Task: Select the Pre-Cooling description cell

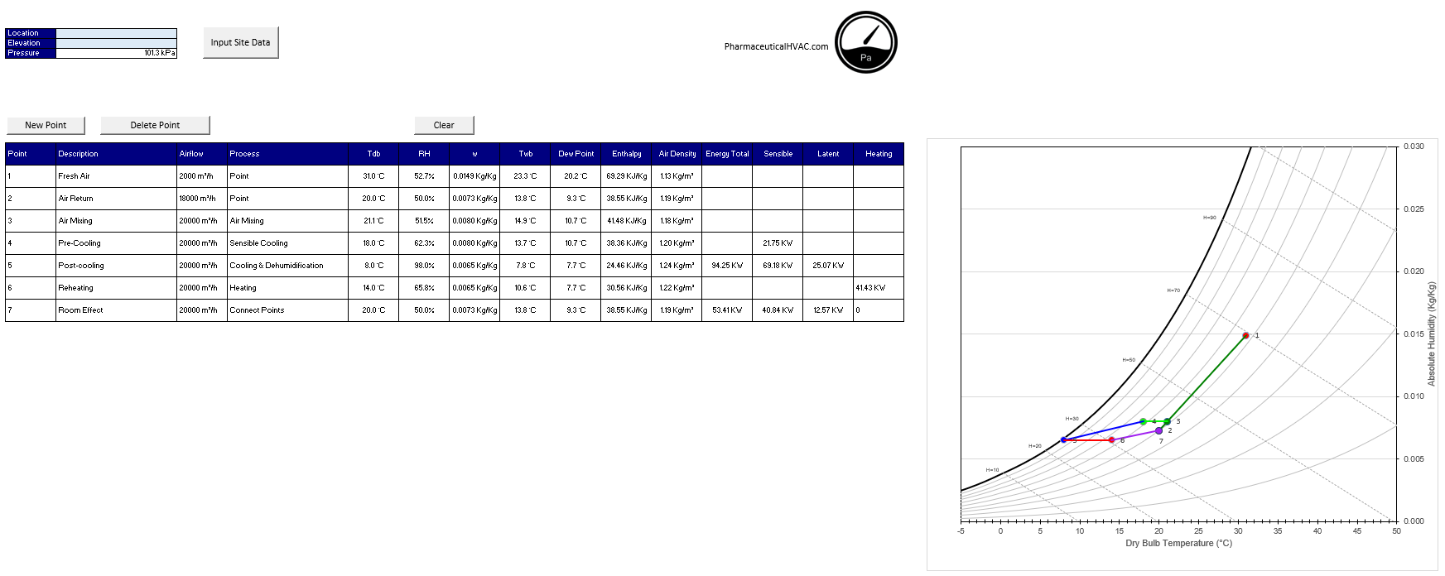Action: pyautogui.click(x=116, y=243)
